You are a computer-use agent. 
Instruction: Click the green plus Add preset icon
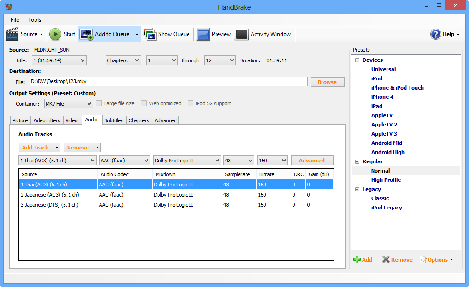pos(357,259)
